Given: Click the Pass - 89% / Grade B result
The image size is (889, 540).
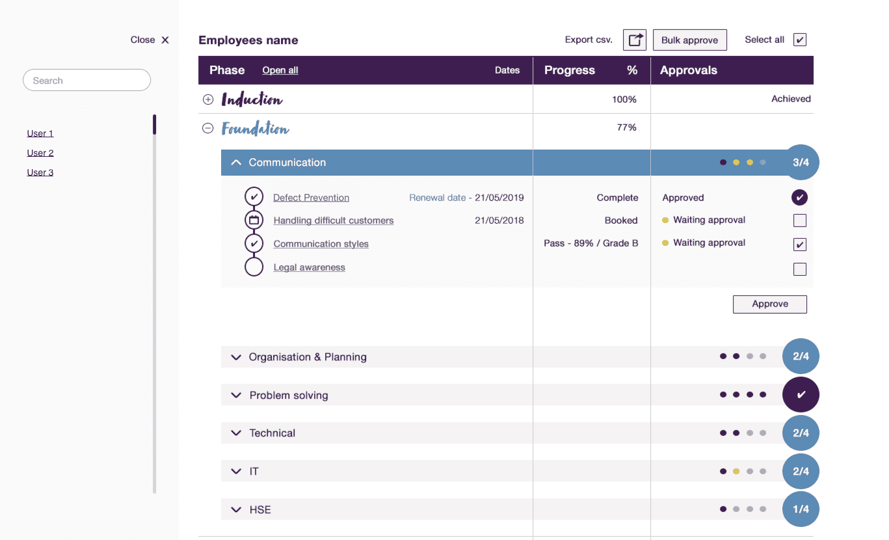Looking at the screenshot, I should click(591, 243).
